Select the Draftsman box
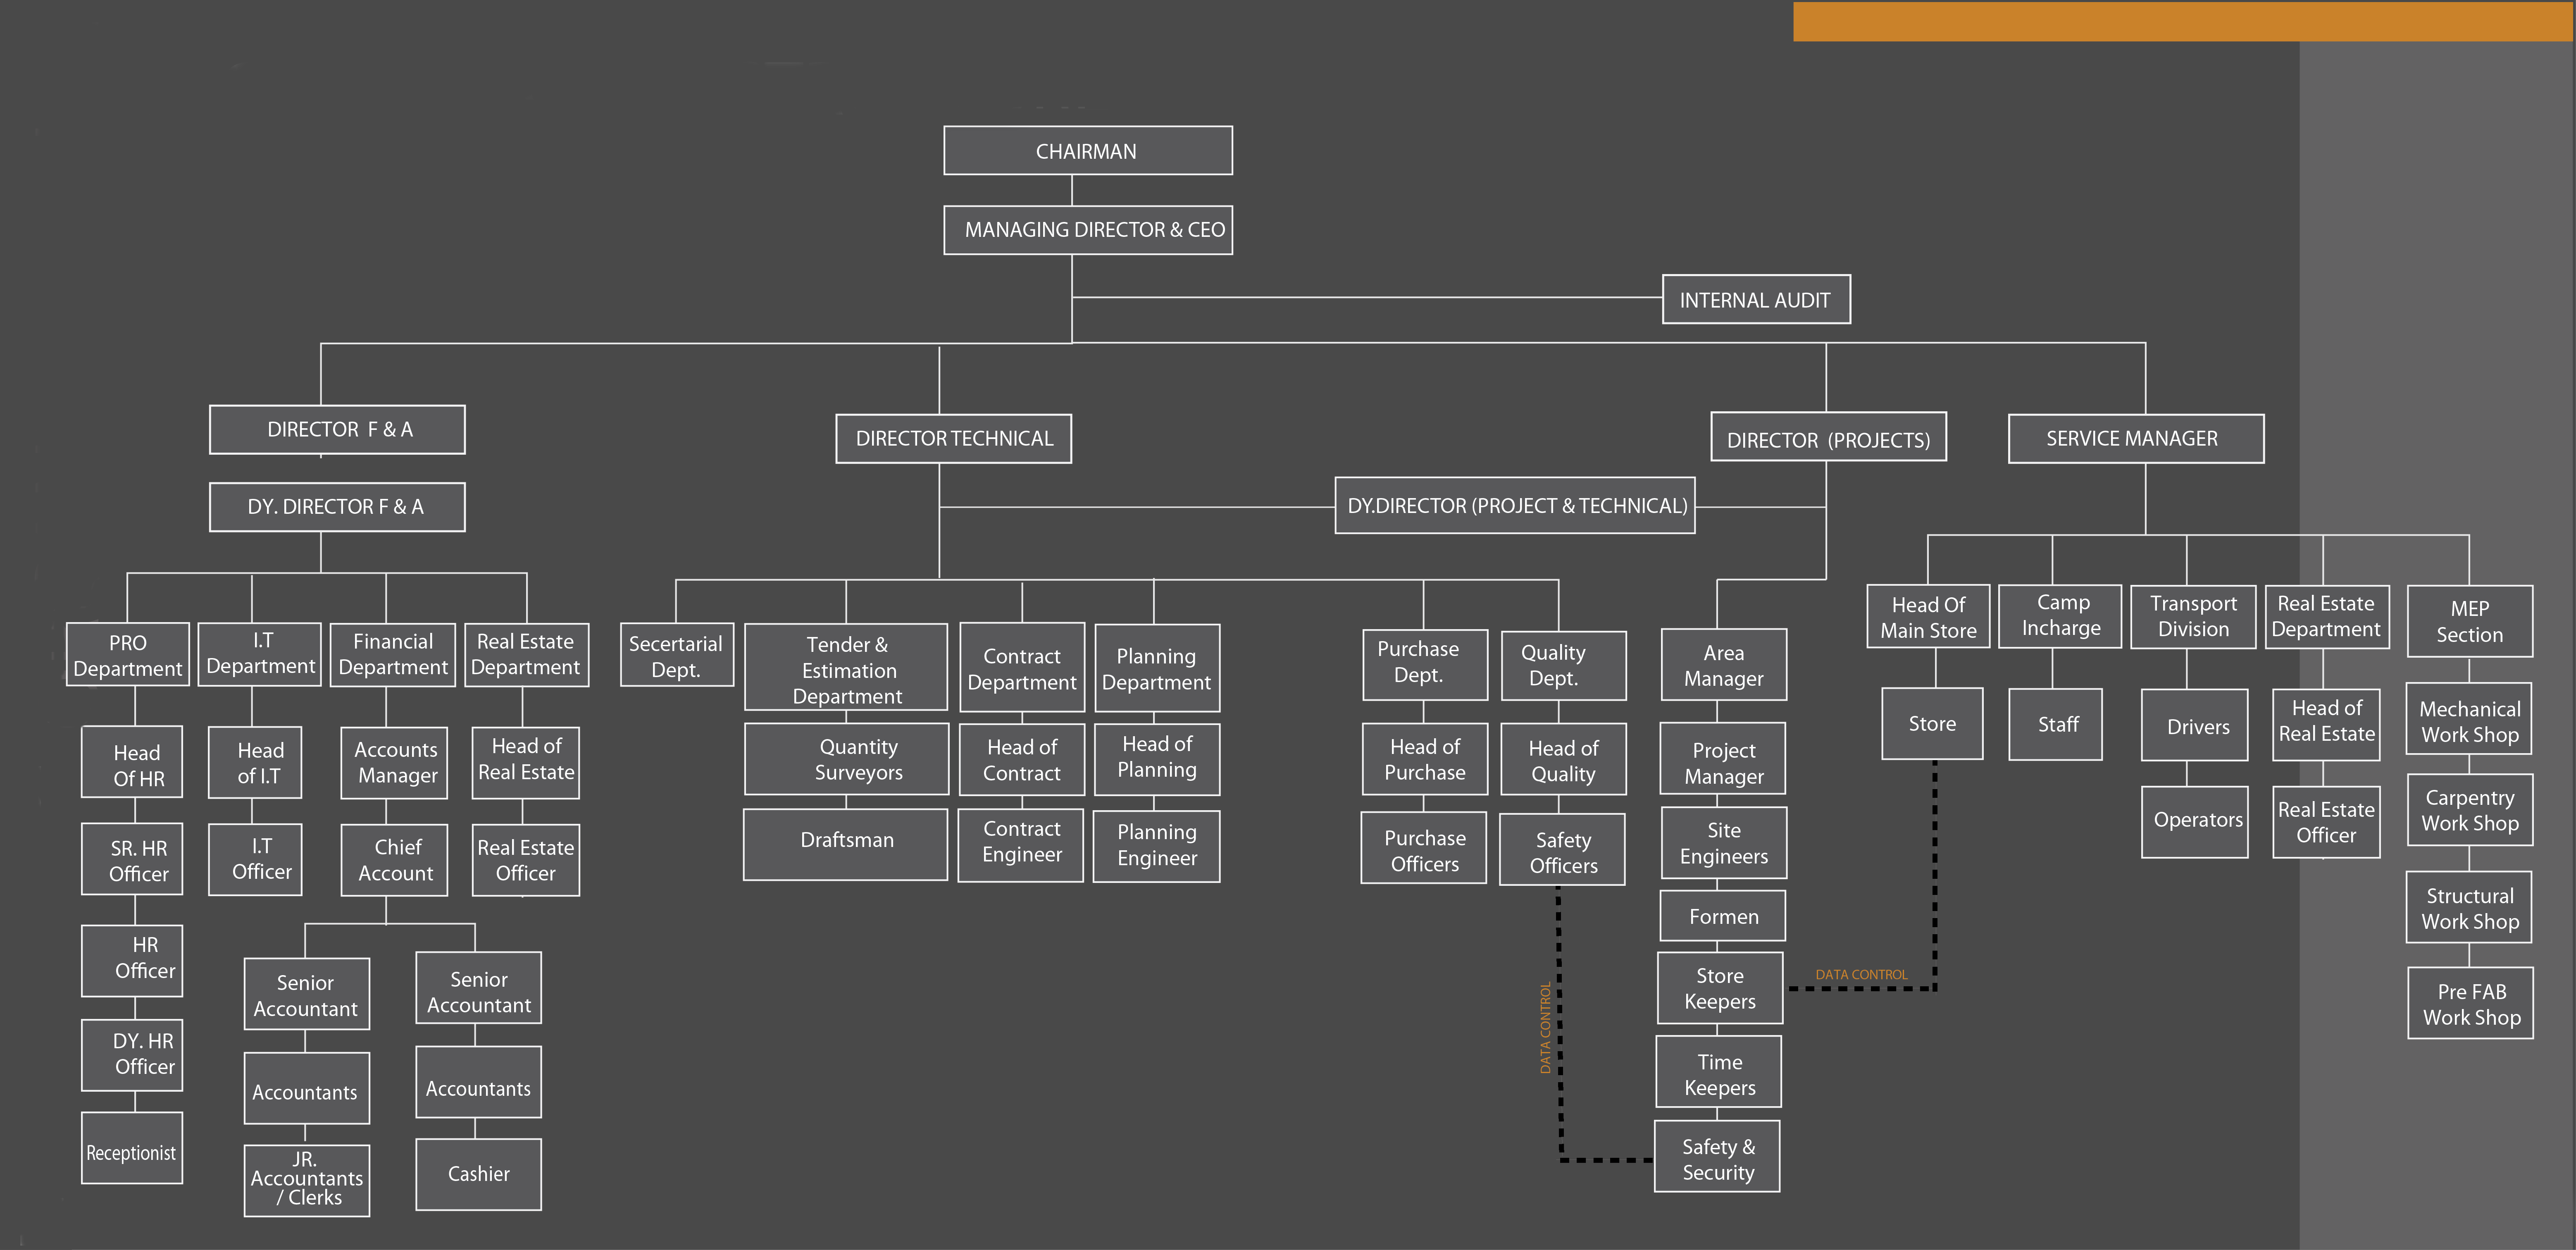 coord(846,845)
